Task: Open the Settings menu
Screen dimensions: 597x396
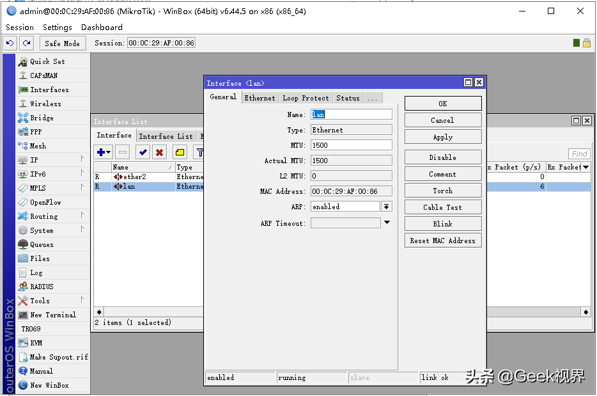Action: tap(57, 28)
